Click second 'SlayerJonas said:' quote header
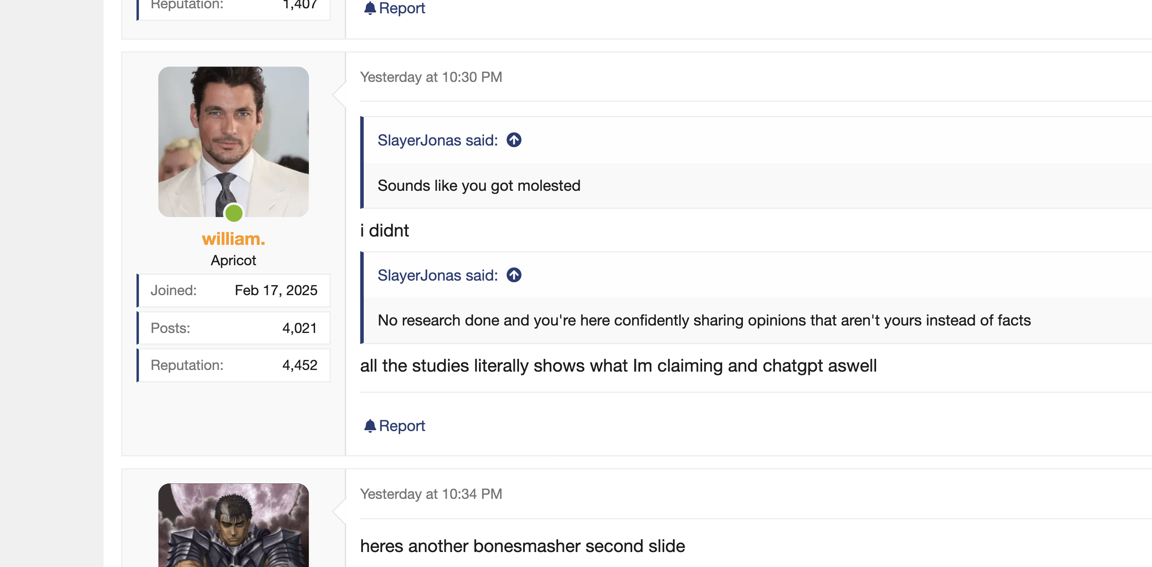Image resolution: width=1152 pixels, height=567 pixels. click(x=437, y=275)
